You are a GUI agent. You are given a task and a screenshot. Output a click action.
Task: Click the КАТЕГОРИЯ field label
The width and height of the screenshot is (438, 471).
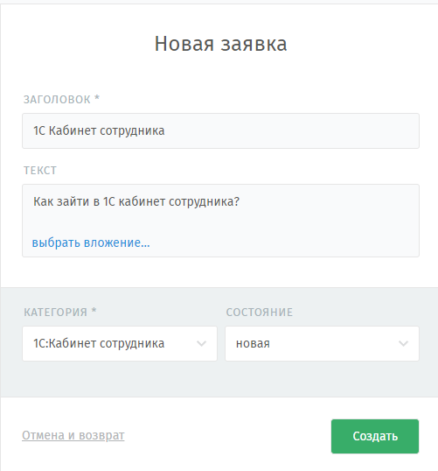[55, 312]
